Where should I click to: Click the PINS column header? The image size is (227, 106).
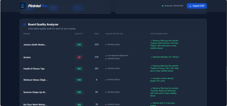coord(96,34)
